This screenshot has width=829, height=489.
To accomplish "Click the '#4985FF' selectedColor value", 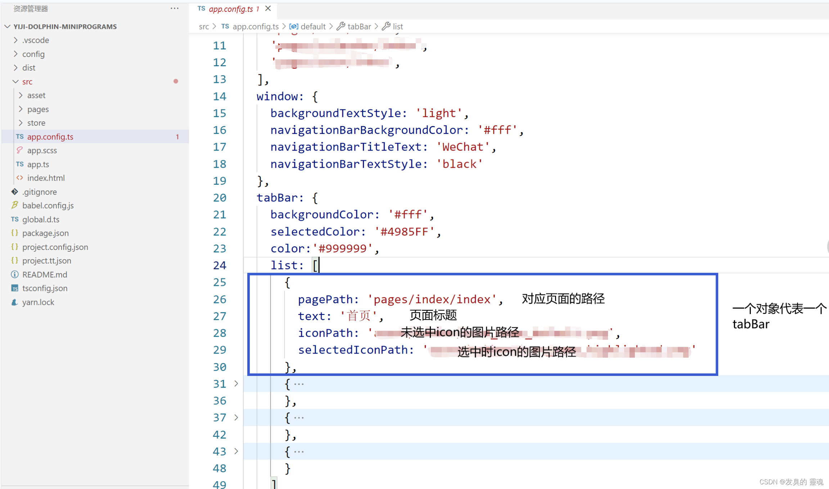I will coord(404,232).
